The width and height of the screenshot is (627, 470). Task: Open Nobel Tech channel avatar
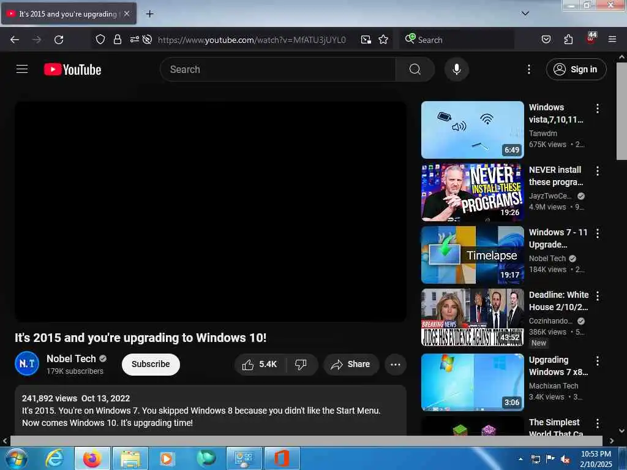pyautogui.click(x=27, y=363)
